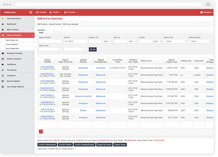Viewport: 218px width, 157px height.
Task: Click the gear icon beside B2B Yönetimi
Action: click(x=3, y=30)
